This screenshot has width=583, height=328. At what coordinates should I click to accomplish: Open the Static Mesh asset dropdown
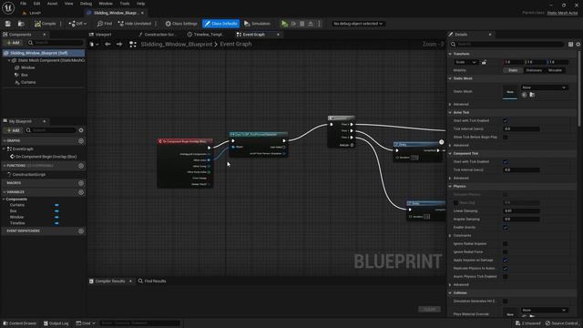(544, 87)
